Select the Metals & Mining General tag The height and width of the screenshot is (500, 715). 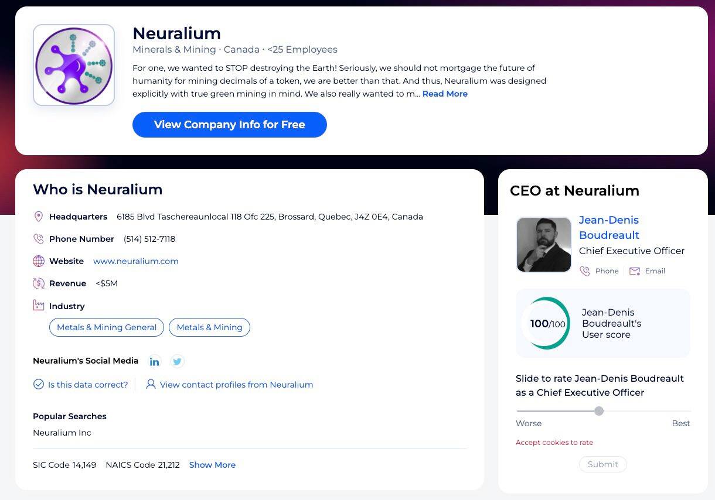pos(107,327)
